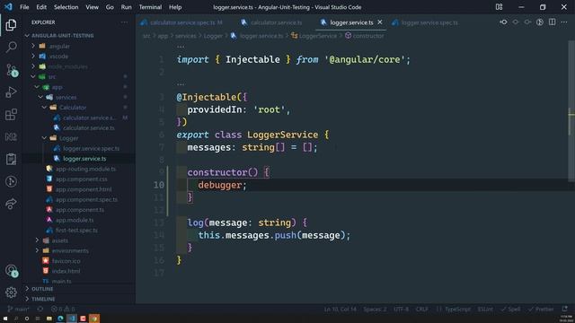Image resolution: width=575 pixels, height=323 pixels.
Task: Open the Terminal menu
Action: (x=150, y=7)
